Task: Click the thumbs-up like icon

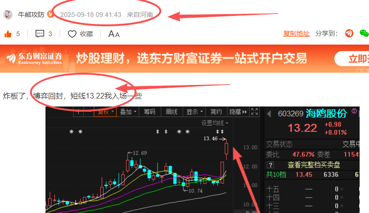Action: coord(8,34)
